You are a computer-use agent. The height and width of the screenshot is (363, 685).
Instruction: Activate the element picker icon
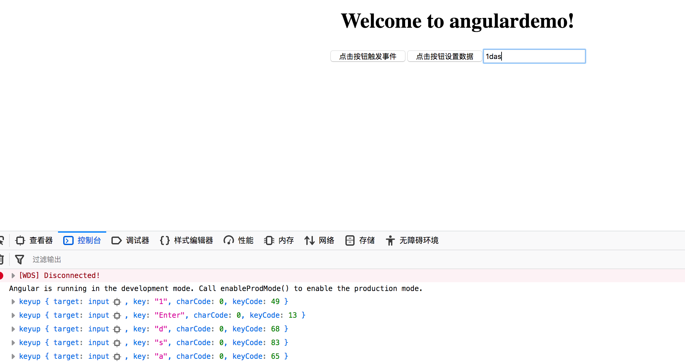2,240
